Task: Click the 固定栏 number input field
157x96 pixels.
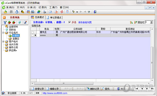Action: [148, 22]
